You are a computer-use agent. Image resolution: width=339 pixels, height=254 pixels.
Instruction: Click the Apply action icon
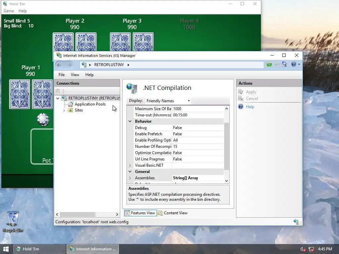[241, 92]
